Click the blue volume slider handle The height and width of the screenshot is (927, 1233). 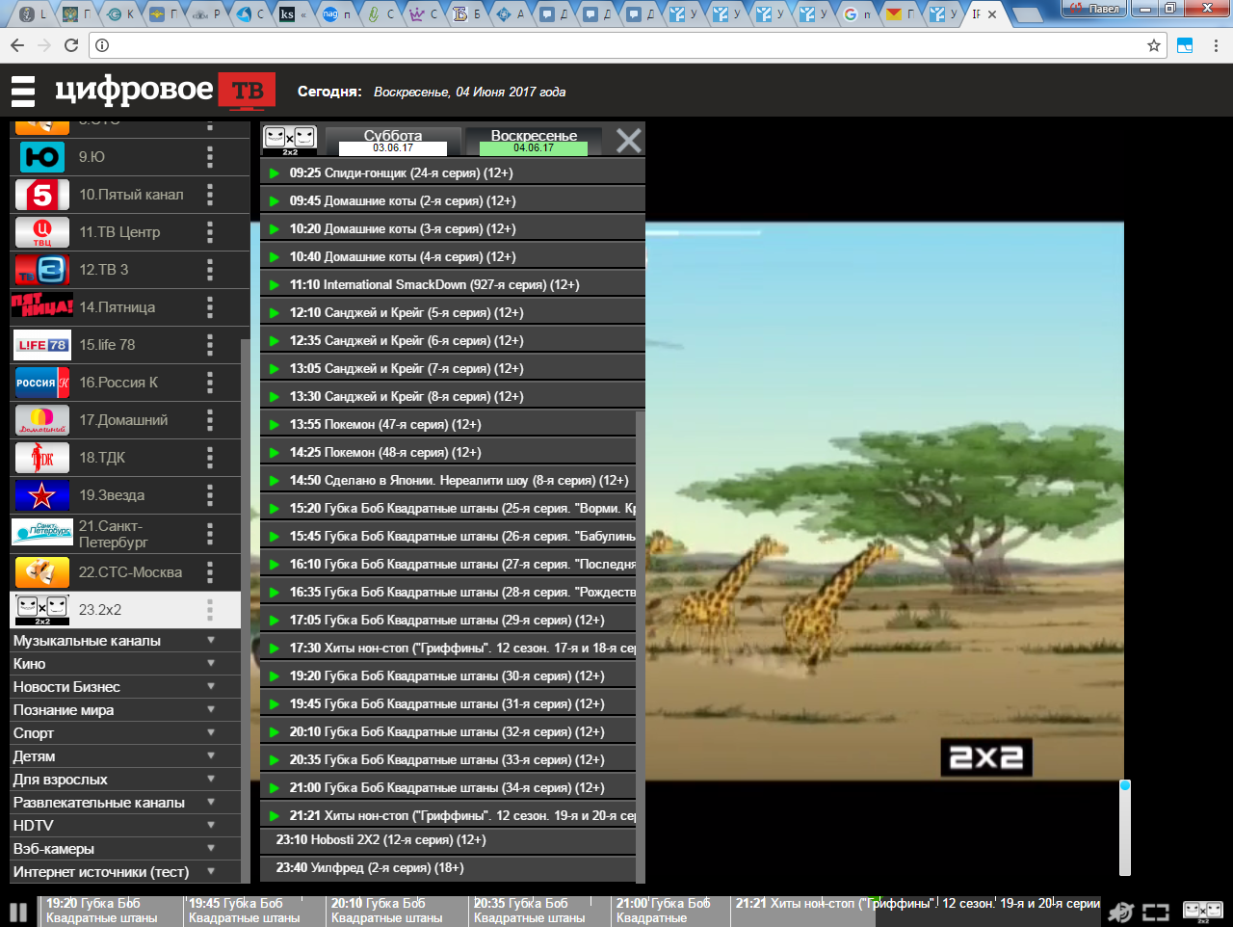pyautogui.click(x=1124, y=786)
